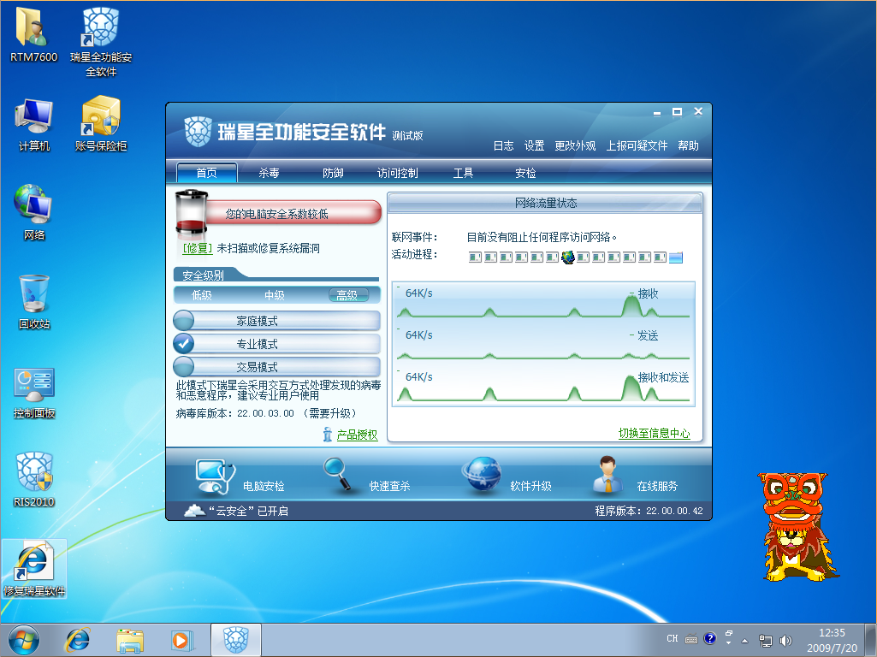877x657 pixels.
Task: Click the 产品授权 info icon
Action: click(328, 435)
